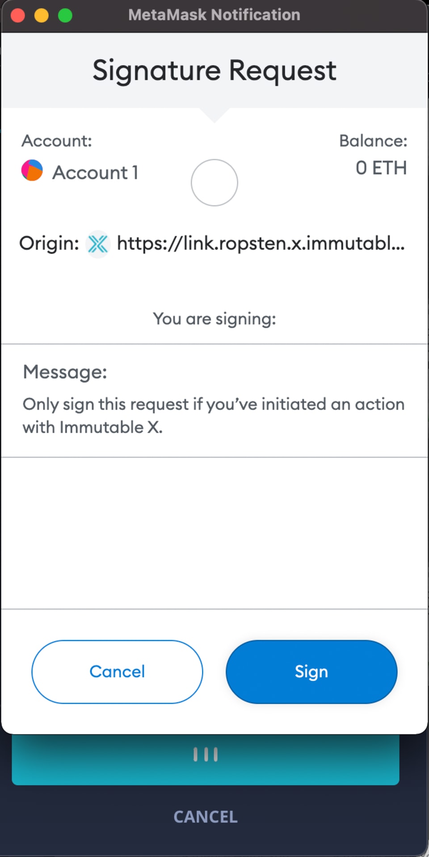The image size is (429, 857).
Task: Click the Account 1 name text
Action: (x=95, y=173)
